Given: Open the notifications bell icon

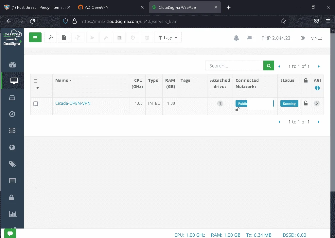Looking at the screenshot, I should pyautogui.click(x=236, y=38).
